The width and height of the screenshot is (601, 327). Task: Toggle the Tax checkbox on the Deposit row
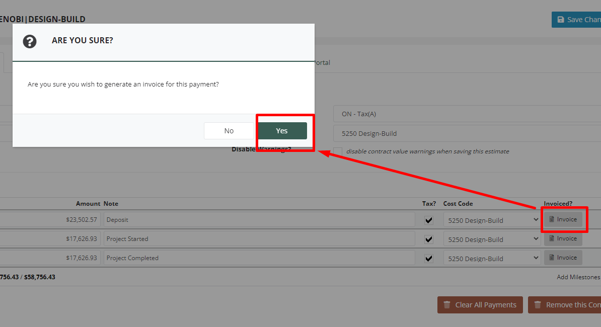pyautogui.click(x=428, y=219)
